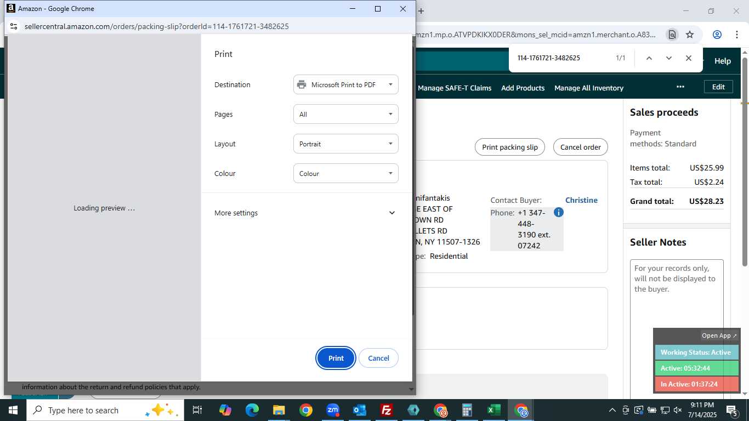Open the Destination dropdown showing Microsoft Print to PDF
Image resolution: width=749 pixels, height=421 pixels.
coord(346,84)
